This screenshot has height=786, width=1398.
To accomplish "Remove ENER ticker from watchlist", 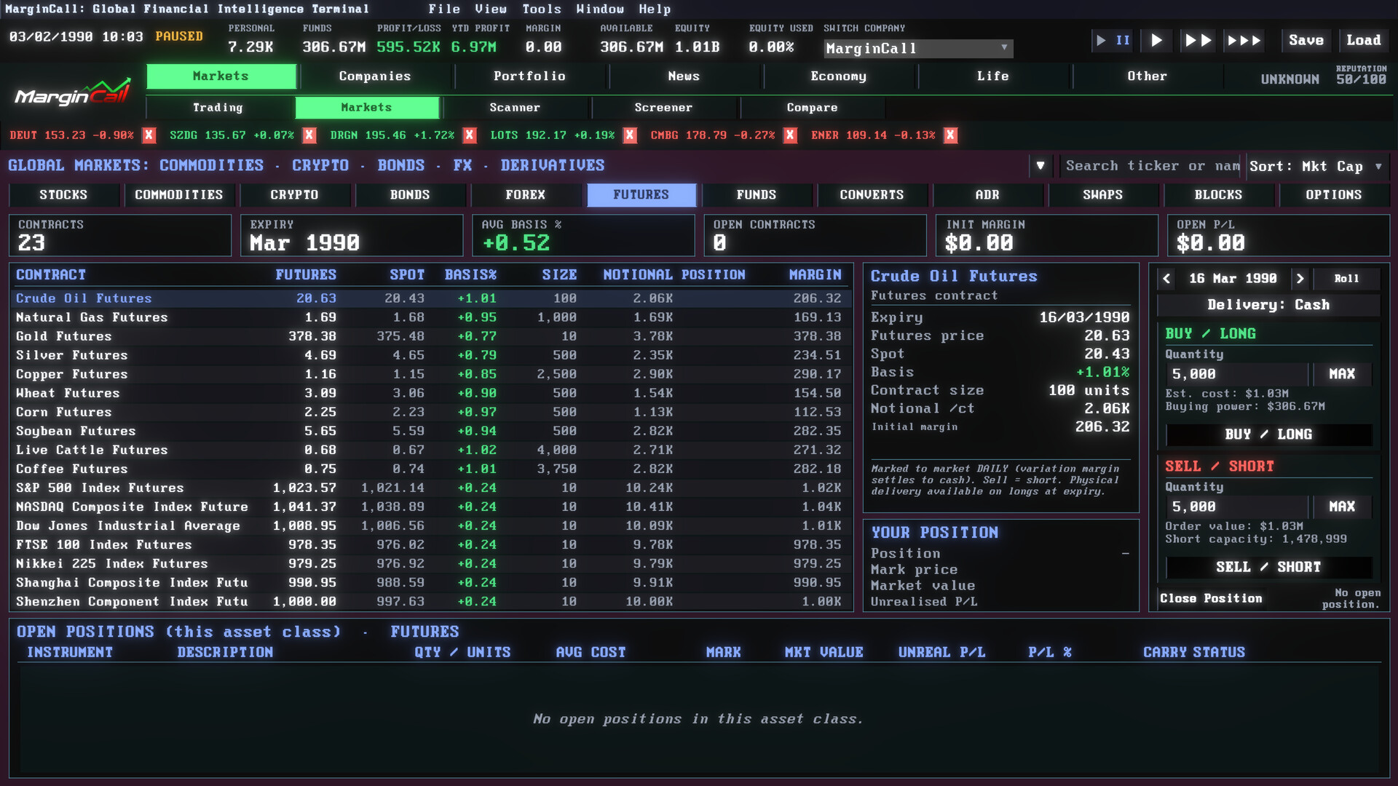I will [x=950, y=135].
